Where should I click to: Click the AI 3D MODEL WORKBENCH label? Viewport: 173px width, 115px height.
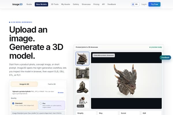21,22
